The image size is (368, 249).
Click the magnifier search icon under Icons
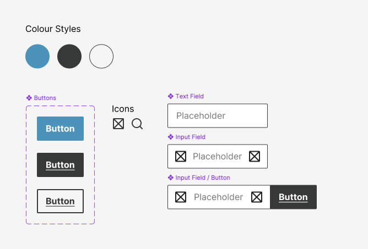point(137,124)
